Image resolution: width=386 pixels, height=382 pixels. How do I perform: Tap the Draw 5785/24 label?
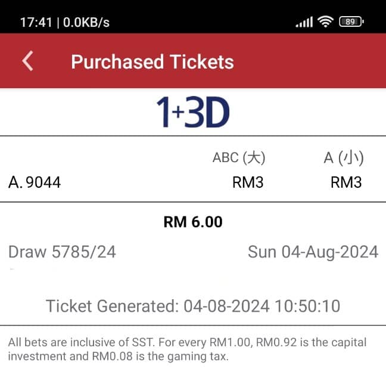[x=62, y=251]
